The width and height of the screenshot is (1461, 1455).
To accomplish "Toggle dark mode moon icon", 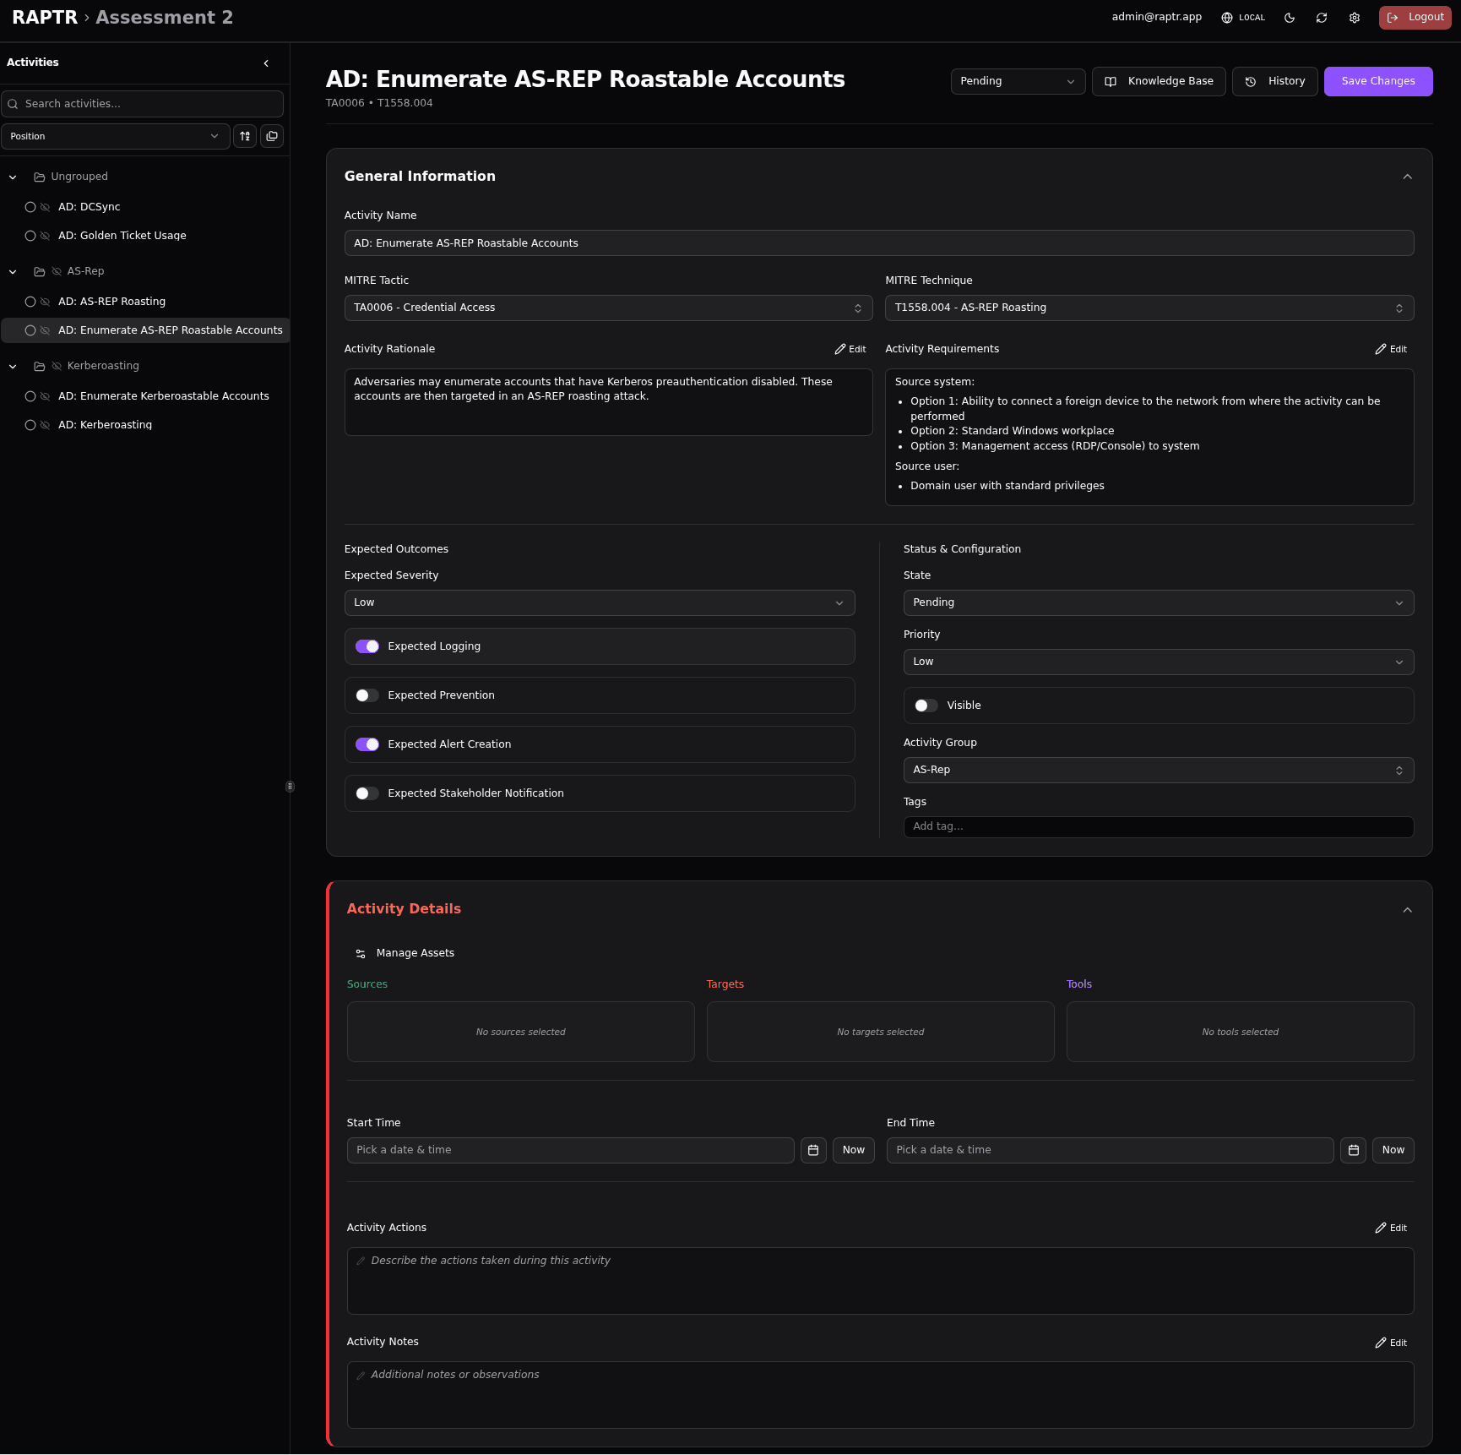I will pos(1289,18).
